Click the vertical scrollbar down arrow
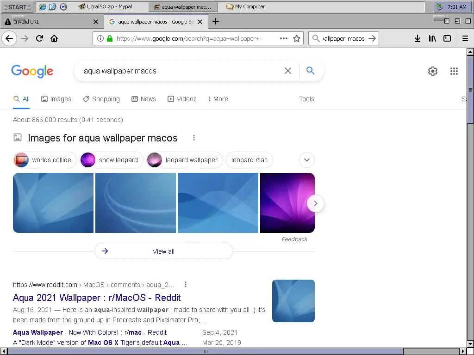This screenshot has width=474, height=355. click(x=470, y=343)
